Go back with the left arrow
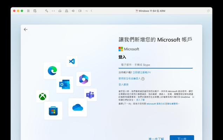223x140 pixels. [26, 29]
